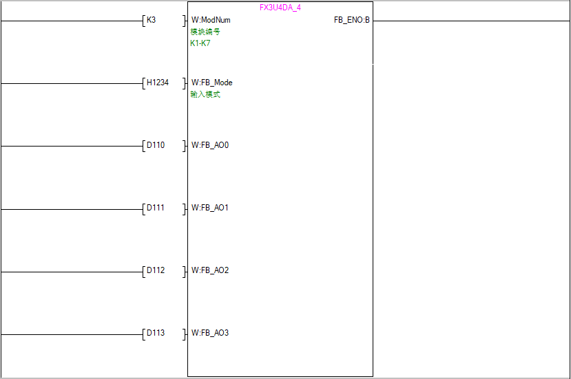Click the W:FB_AO1 pin label
The width and height of the screenshot is (571, 379).
point(210,208)
